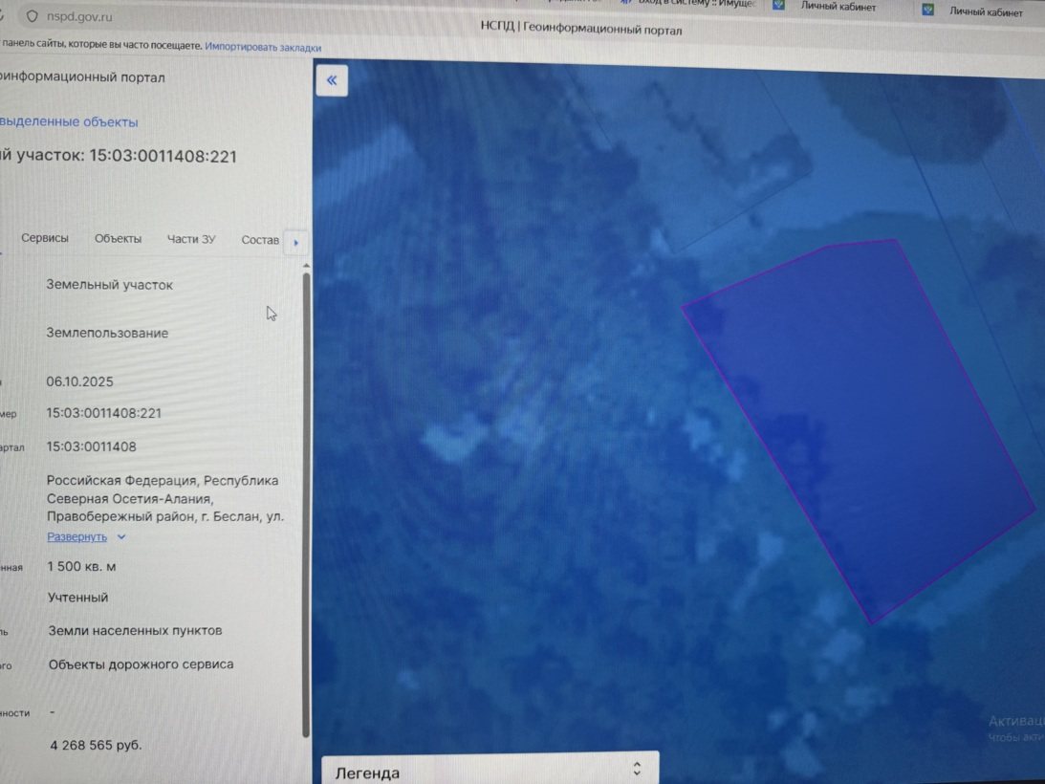Screen dimensions: 1045x784
Task: Open the rightmost Личный кабинет browser tab
Action: [x=985, y=11]
